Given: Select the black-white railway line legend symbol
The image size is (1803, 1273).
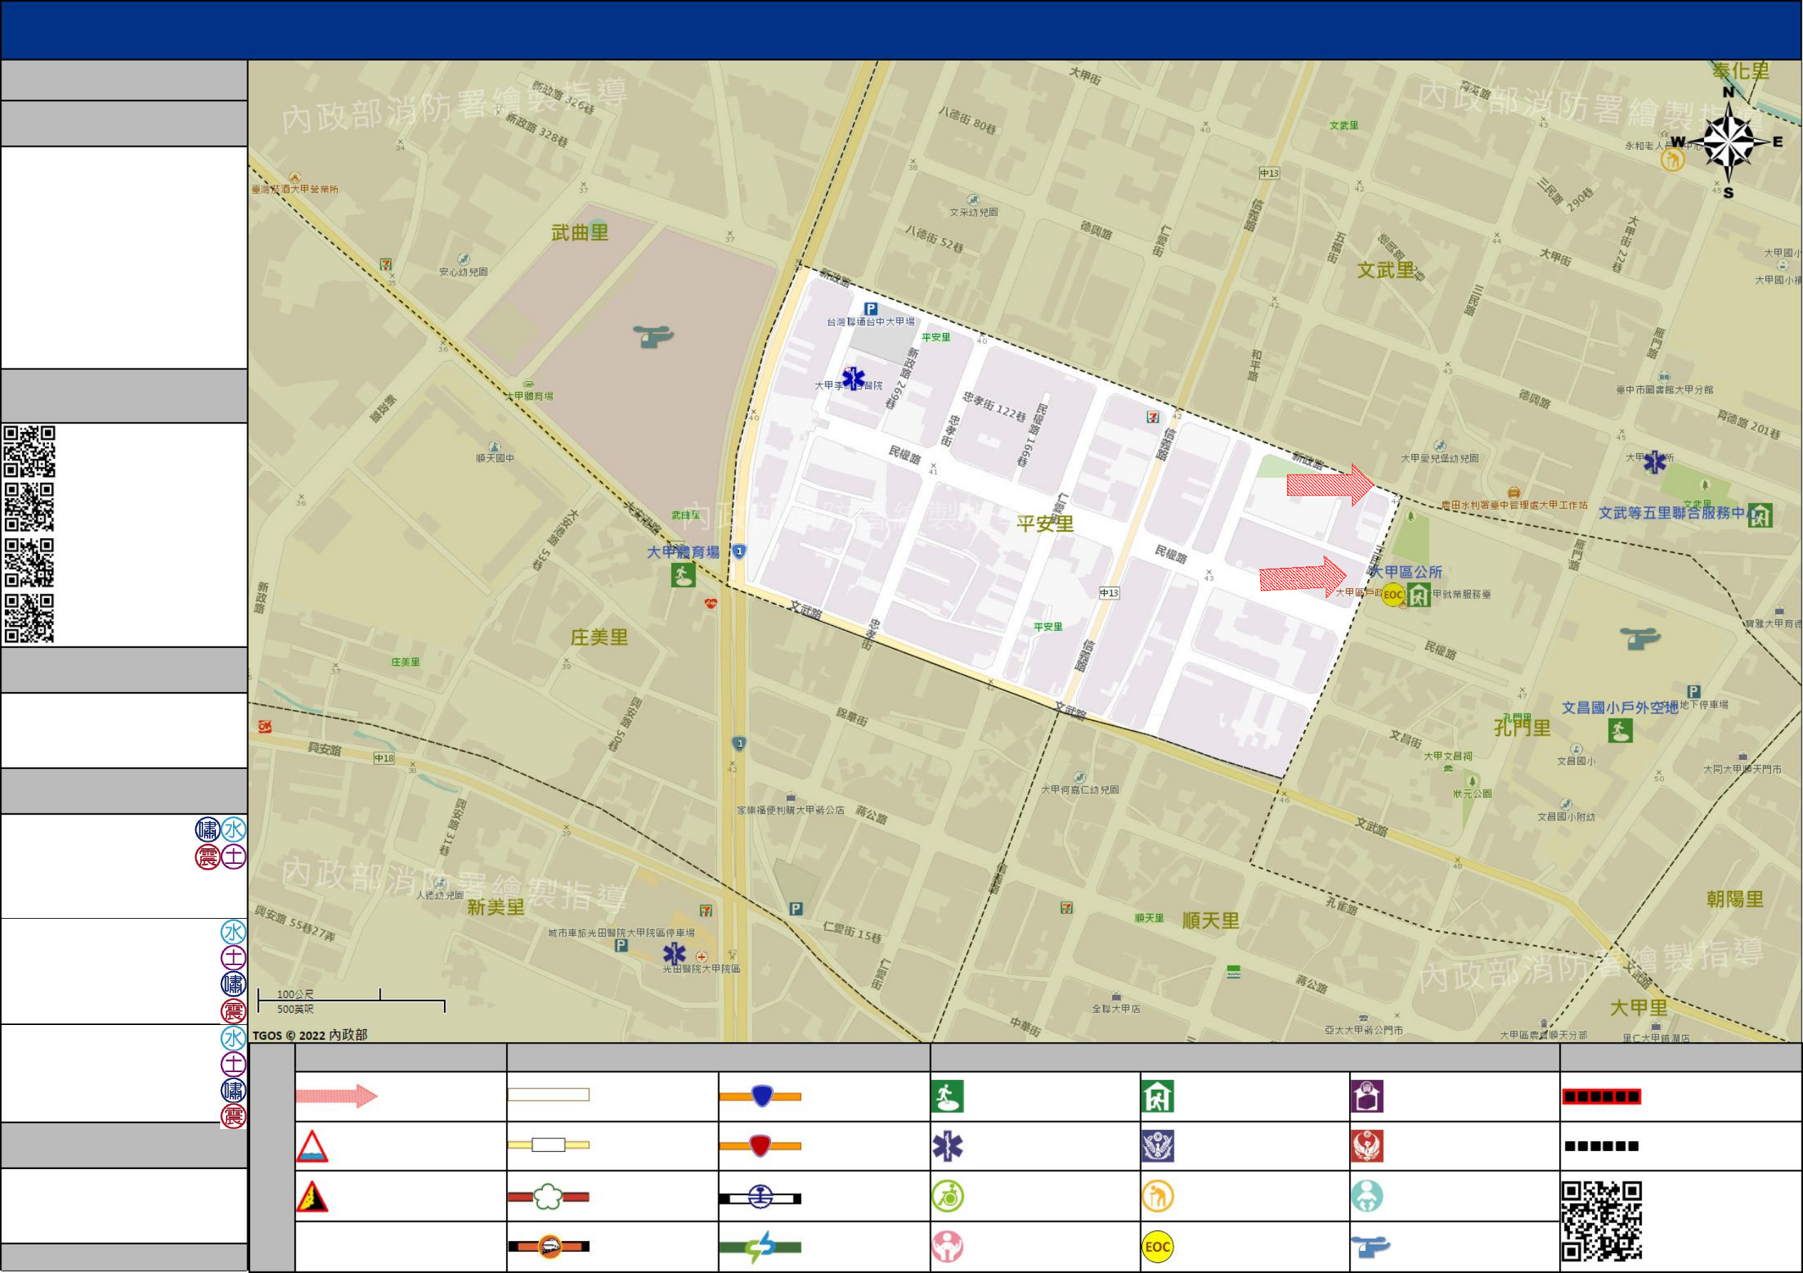Looking at the screenshot, I should [760, 1198].
